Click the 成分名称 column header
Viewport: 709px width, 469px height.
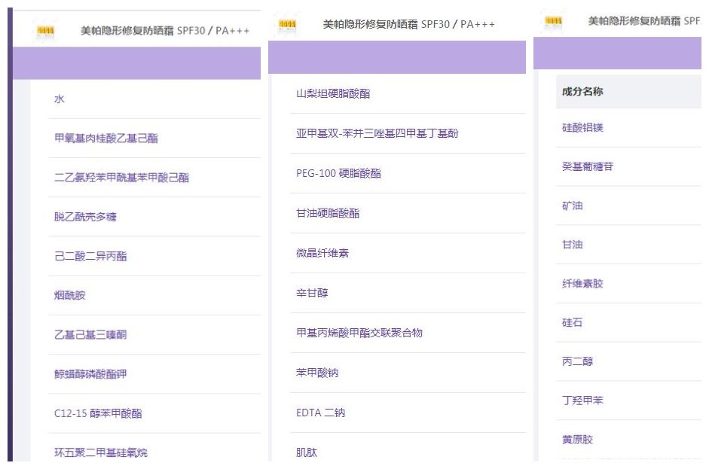(x=582, y=92)
